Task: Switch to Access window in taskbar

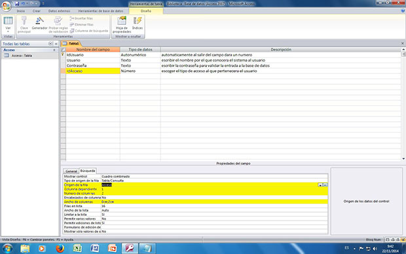Action: (x=130, y=249)
